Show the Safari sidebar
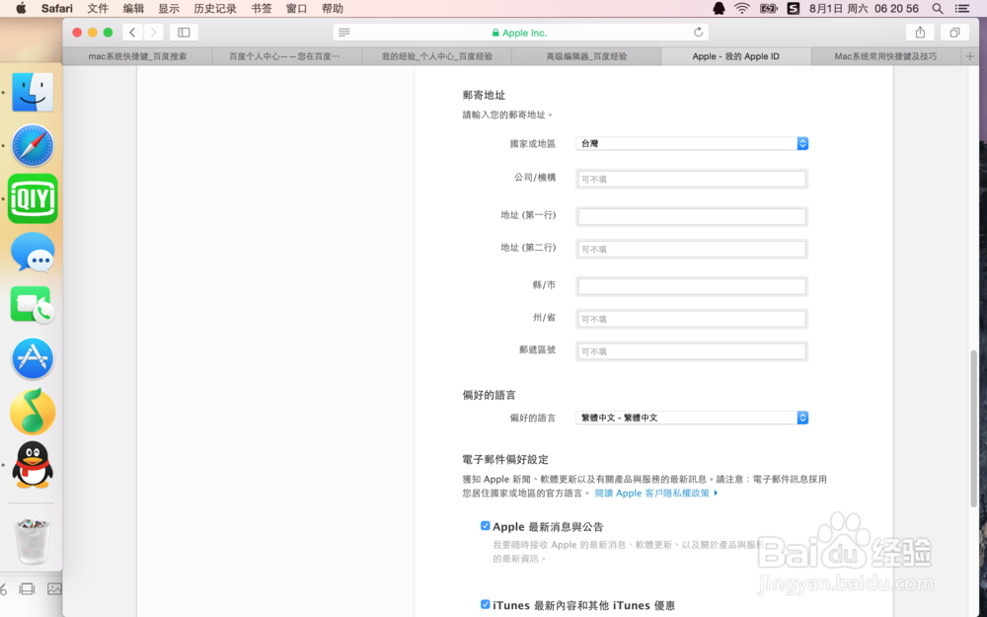 pyautogui.click(x=184, y=33)
